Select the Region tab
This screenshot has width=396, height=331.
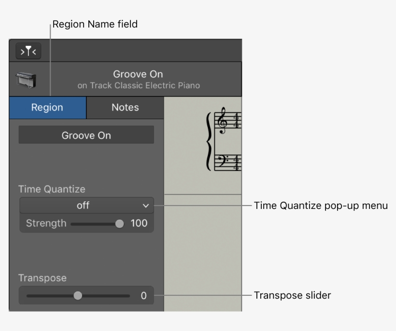47,107
